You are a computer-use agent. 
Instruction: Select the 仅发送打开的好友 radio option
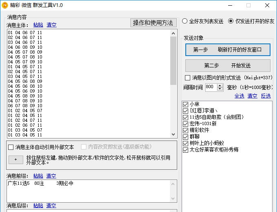(x=231, y=21)
